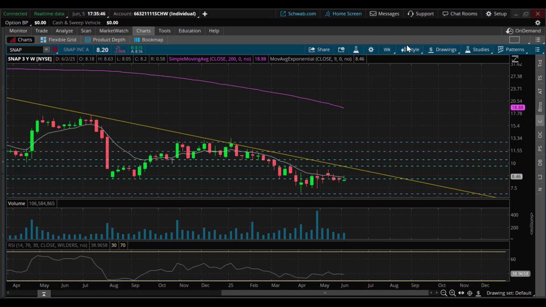Screen dimensions: 546x307
Task: Click the SNAP symbol input field
Action: [25, 50]
